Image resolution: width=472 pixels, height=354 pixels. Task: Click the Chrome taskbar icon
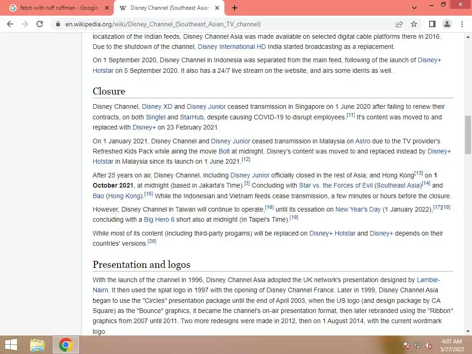65,345
